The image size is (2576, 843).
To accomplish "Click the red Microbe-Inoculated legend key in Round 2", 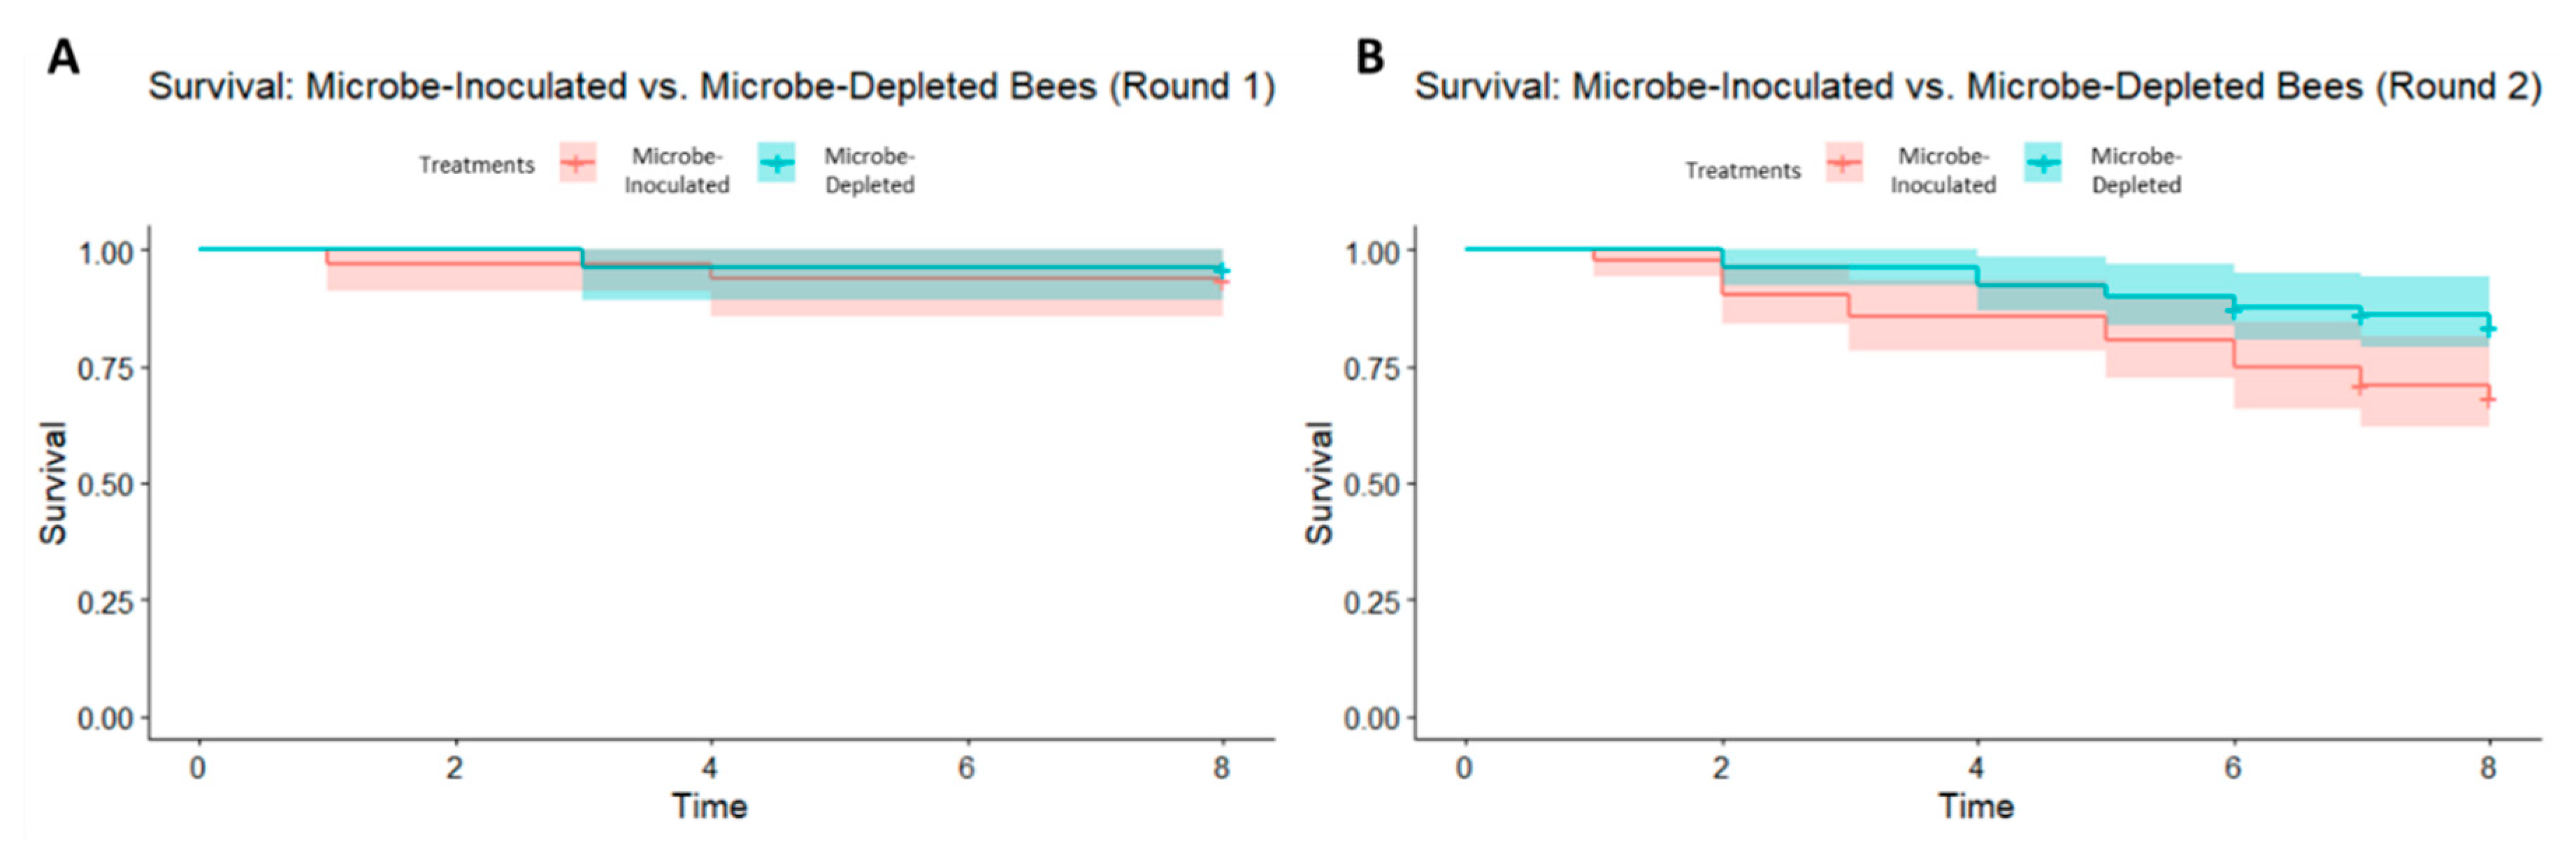I will pos(1843,163).
